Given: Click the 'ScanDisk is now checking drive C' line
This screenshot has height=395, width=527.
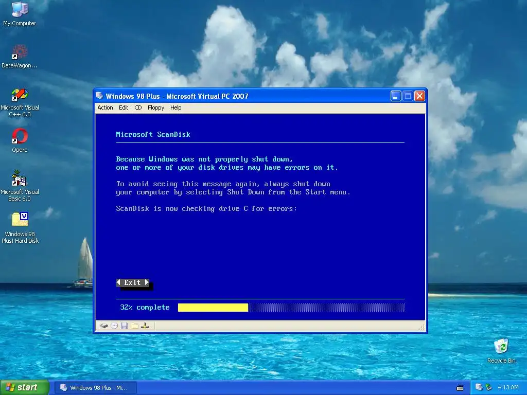Looking at the screenshot, I should 206,209.
